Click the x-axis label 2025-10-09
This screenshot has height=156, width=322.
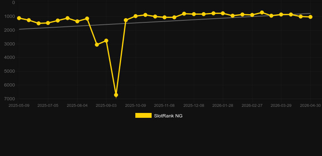click(x=136, y=106)
